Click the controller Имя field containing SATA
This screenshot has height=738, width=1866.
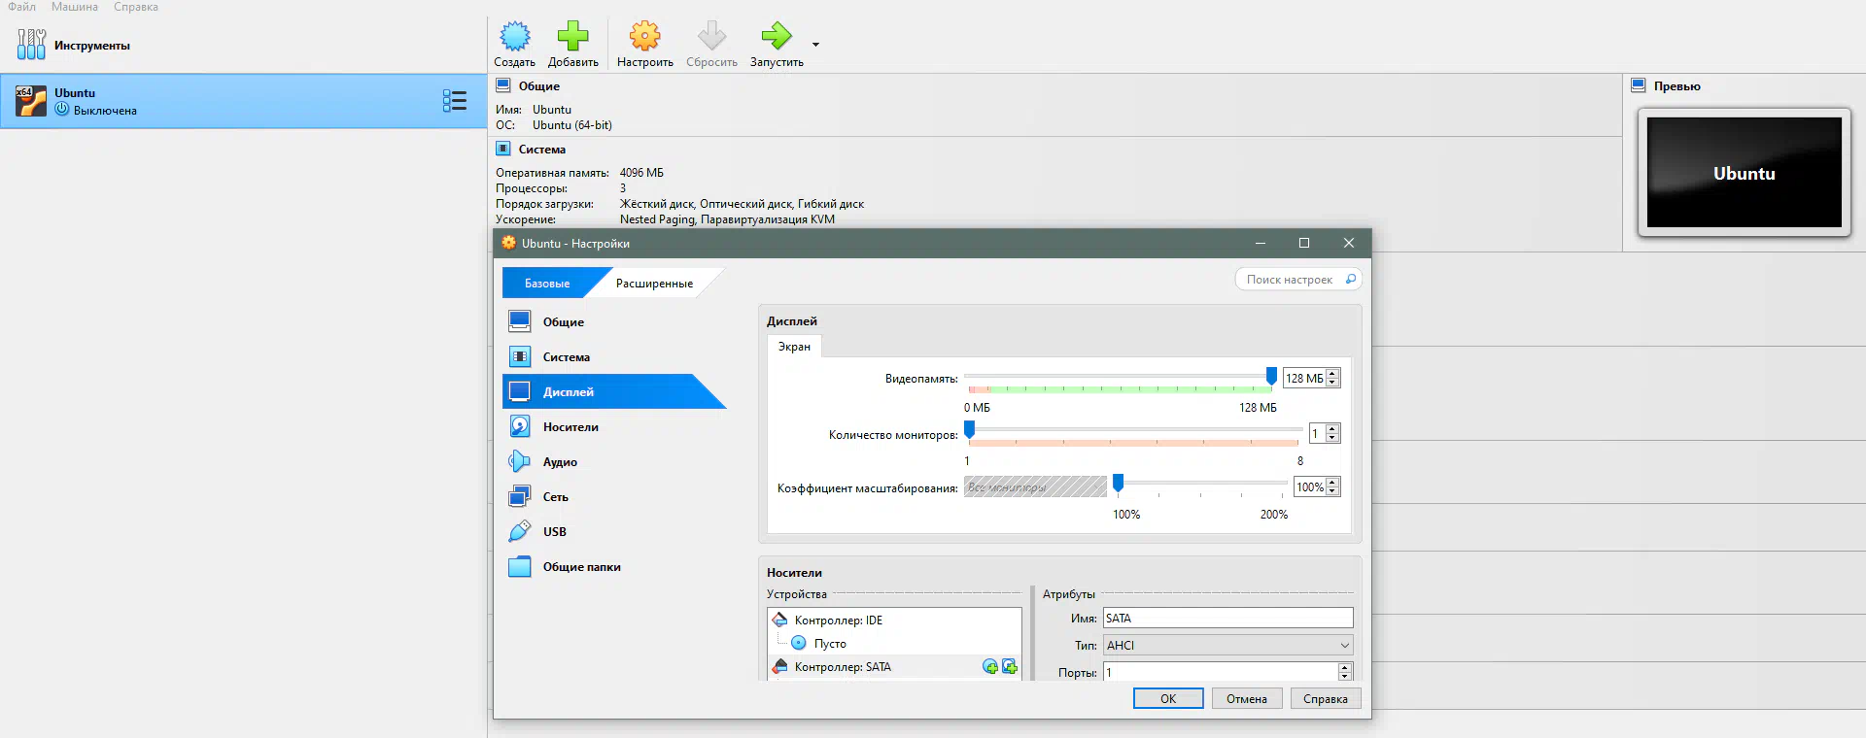1227,618
